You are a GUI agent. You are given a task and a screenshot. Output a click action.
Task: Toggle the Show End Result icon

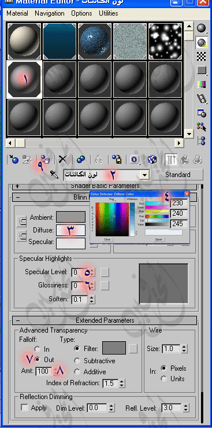pos(171,160)
